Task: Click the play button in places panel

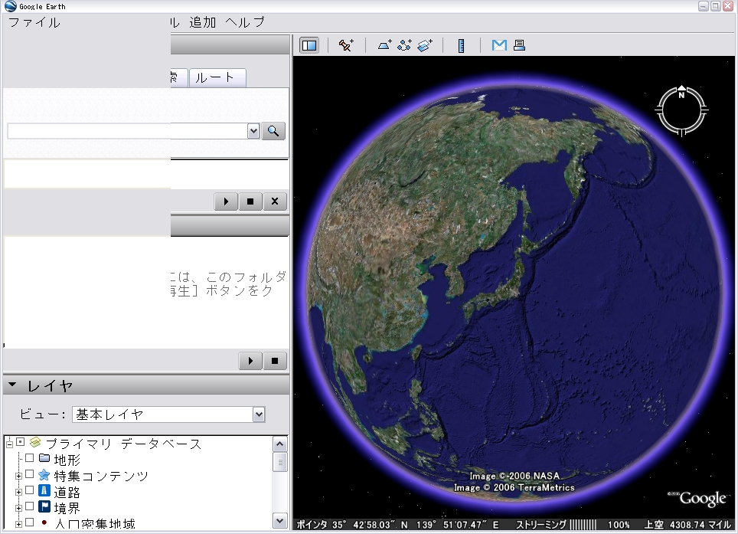Action: [250, 361]
